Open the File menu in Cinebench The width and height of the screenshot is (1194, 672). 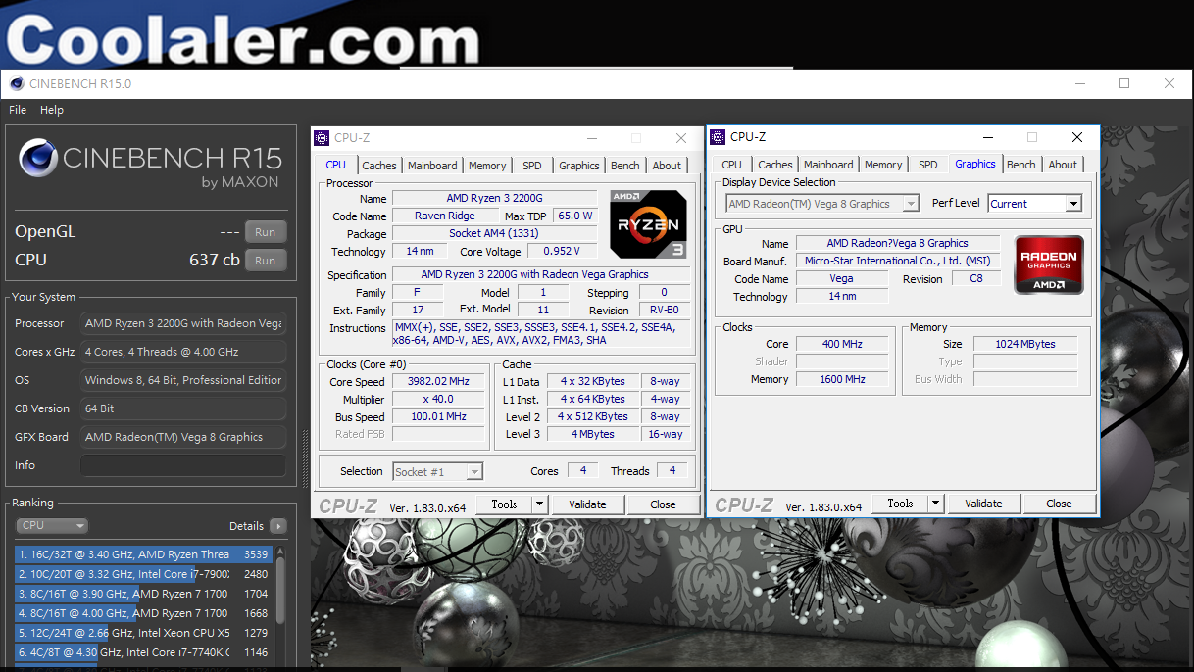point(18,110)
